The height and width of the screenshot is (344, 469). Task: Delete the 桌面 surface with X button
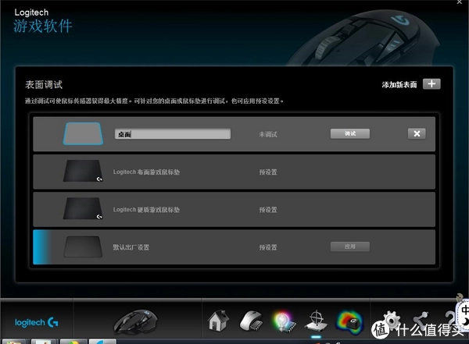click(x=417, y=134)
